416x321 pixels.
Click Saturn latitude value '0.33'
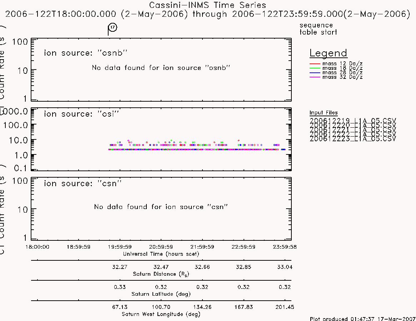point(120,287)
